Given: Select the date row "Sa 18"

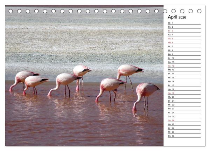Looking at the screenshot, I should pyautogui.click(x=184, y=89).
